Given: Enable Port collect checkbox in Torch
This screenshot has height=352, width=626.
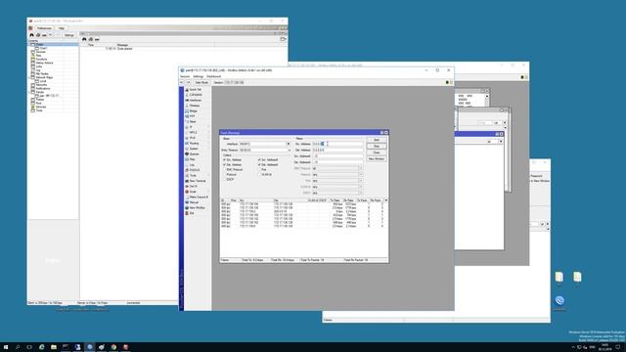Looking at the screenshot, I should tap(259, 169).
